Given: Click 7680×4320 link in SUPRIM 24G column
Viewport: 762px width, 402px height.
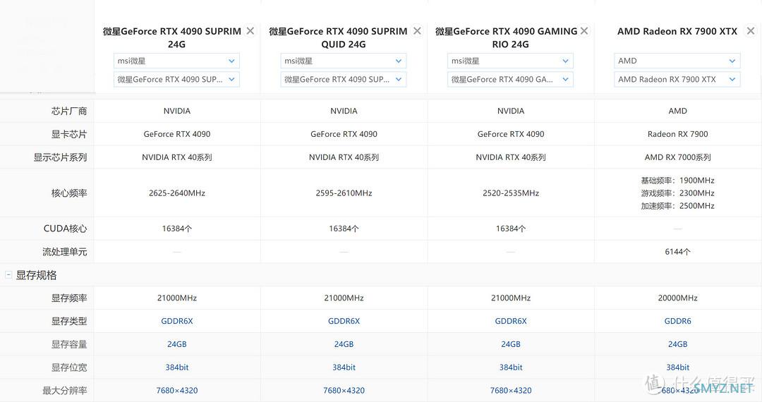Looking at the screenshot, I should click(x=177, y=390).
